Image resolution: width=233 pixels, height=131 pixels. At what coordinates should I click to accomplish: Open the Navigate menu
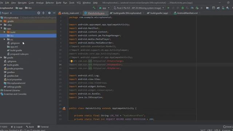point(22,3)
